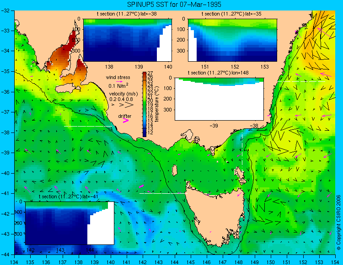Click the 145 longitude axis label

coord(191,262)
